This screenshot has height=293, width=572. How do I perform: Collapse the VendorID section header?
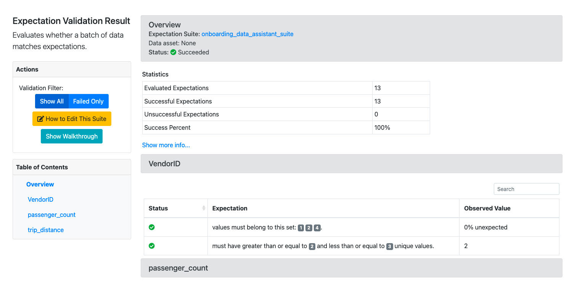point(351,164)
